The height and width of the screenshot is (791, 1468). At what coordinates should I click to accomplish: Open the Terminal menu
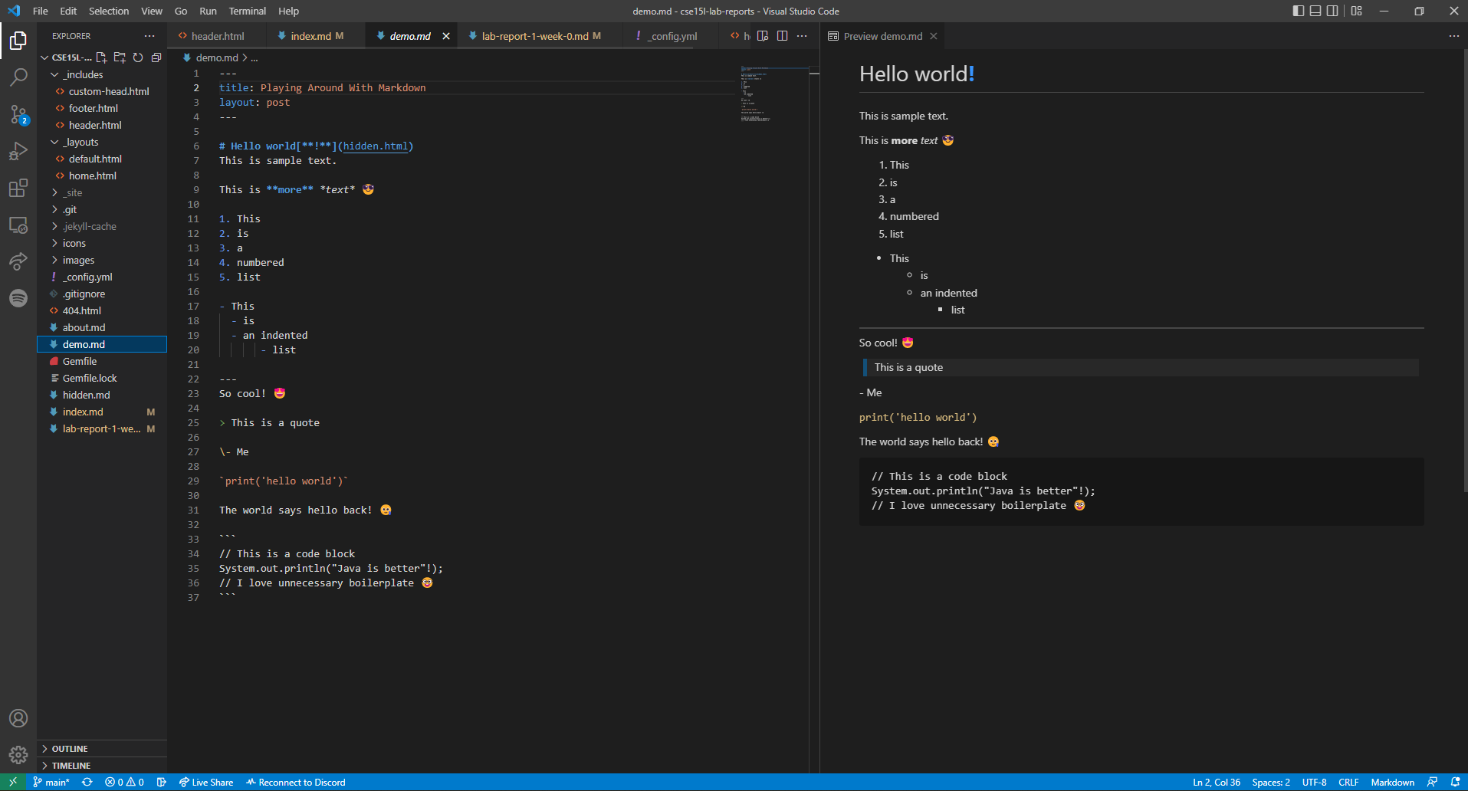[x=247, y=11]
